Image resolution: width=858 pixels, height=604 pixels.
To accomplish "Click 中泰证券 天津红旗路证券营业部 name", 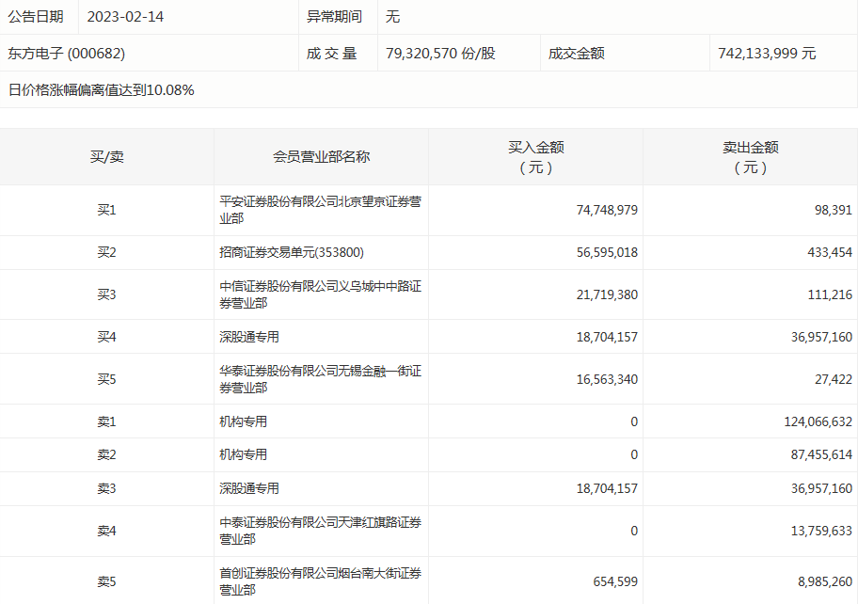I will [321, 531].
